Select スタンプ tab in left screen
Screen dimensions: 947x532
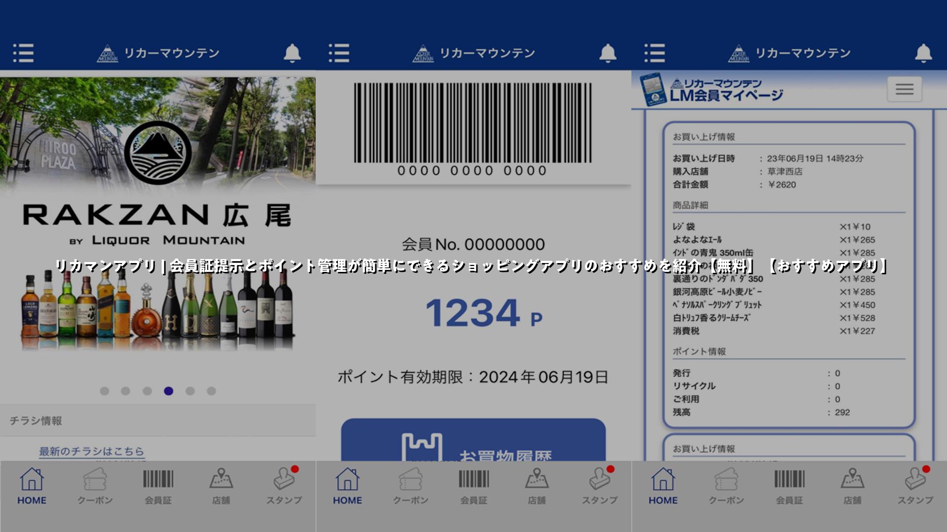point(284,486)
